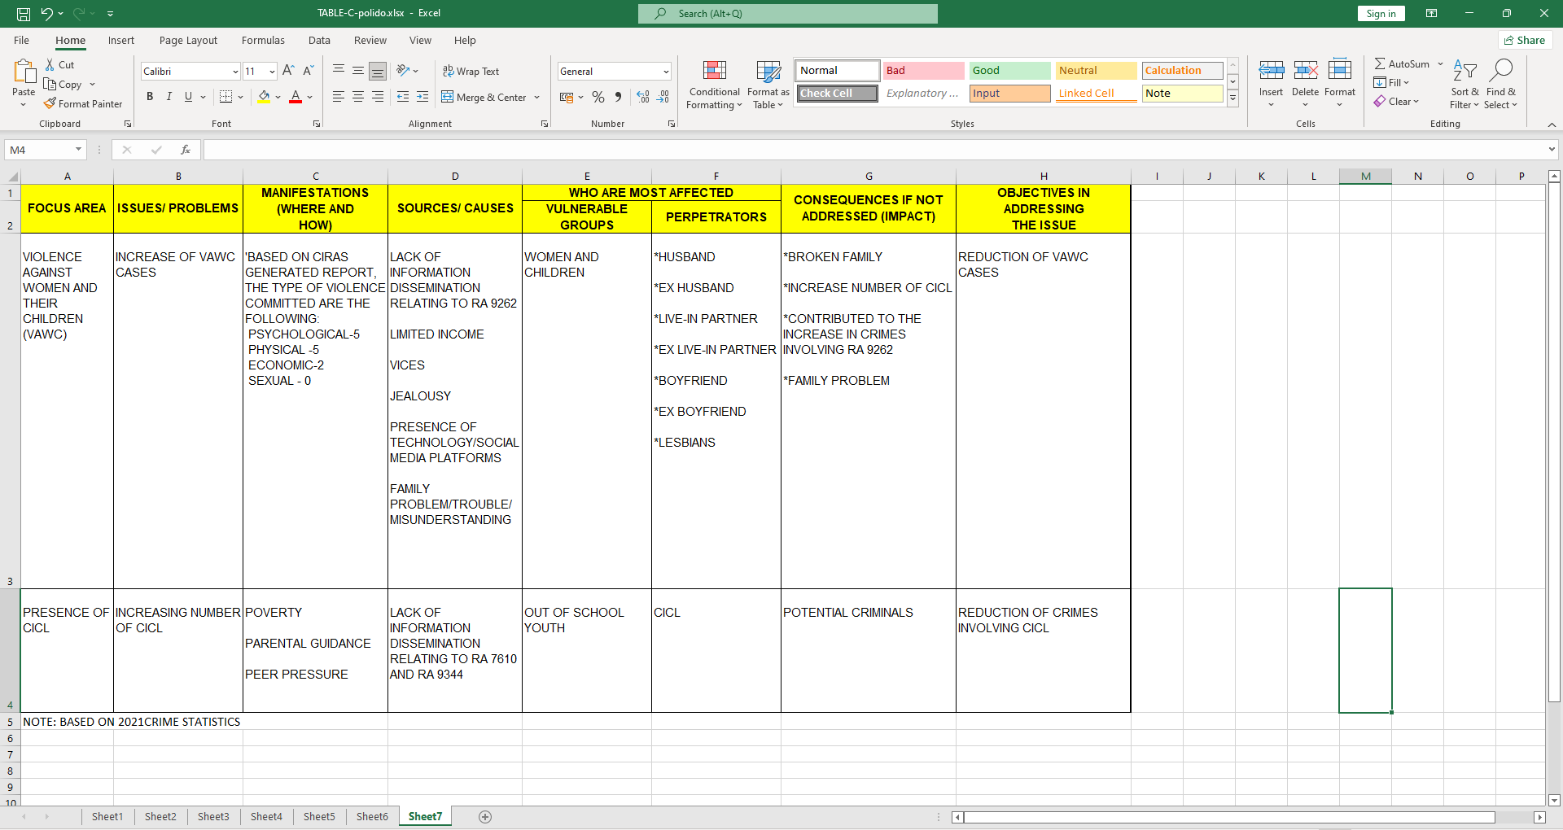Toggle Bottom Align for cells
1563x830 pixels.
pyautogui.click(x=378, y=71)
